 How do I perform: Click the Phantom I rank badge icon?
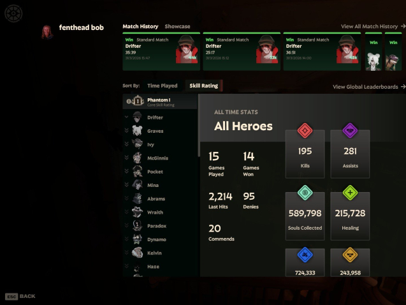pyautogui.click(x=138, y=101)
